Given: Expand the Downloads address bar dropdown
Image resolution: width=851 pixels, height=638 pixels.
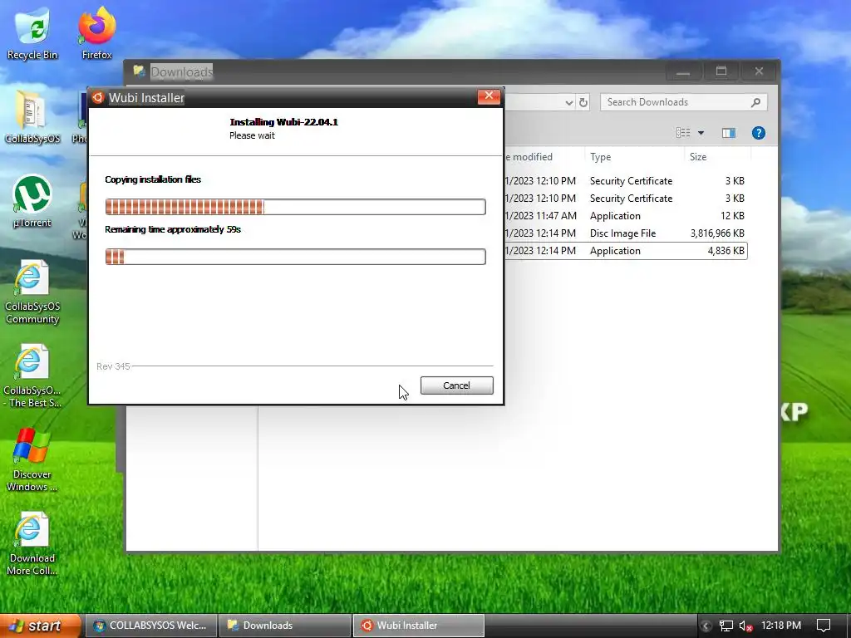Looking at the screenshot, I should coord(568,102).
